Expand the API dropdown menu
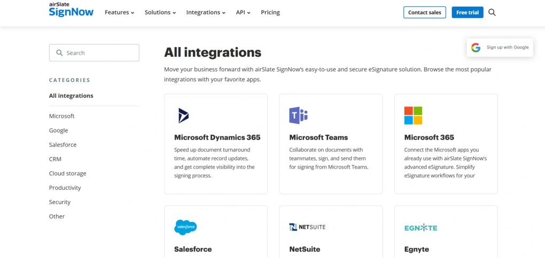Viewport: 545px width, 258px height. point(243,12)
